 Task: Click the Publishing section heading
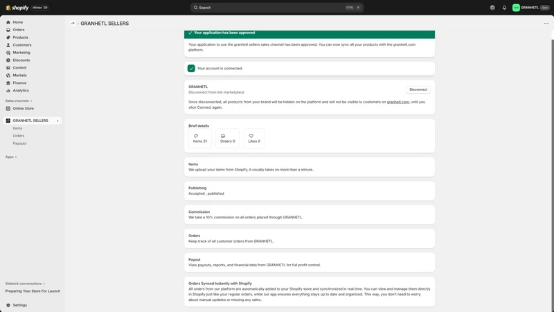point(197,188)
